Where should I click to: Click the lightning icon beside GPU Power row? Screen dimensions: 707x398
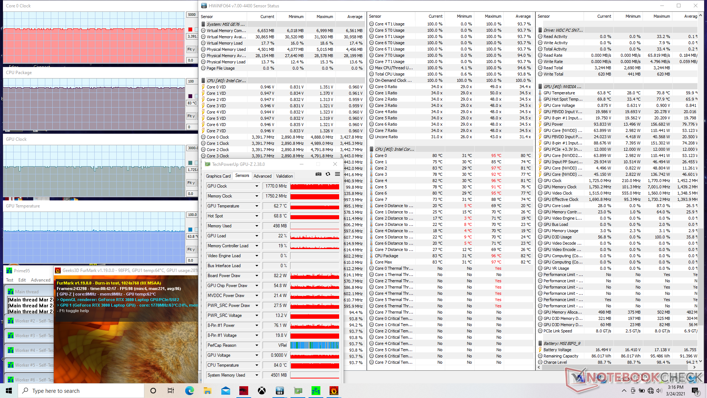[540, 124]
